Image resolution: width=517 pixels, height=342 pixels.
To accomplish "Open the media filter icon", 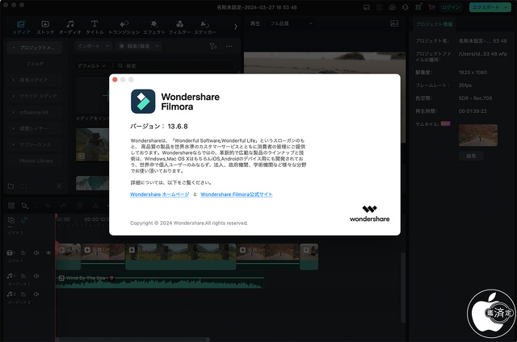I will [x=213, y=46].
